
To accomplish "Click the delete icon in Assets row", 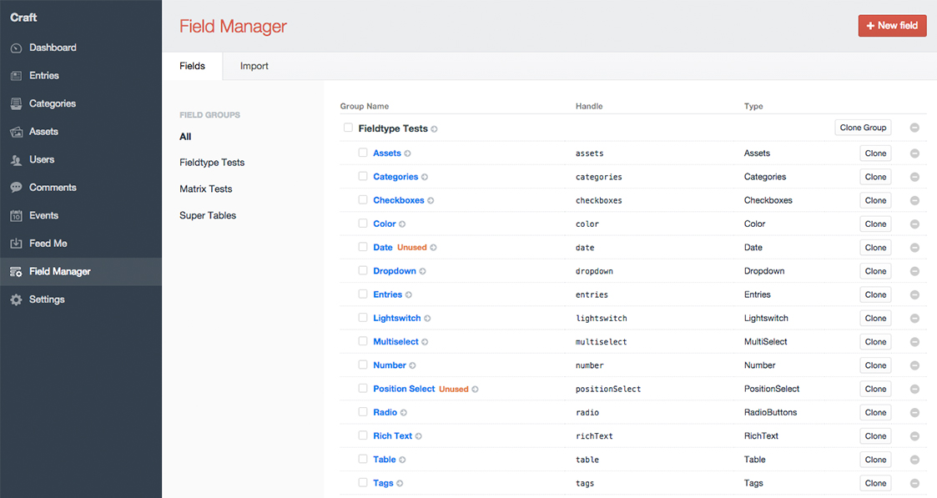I will coord(914,153).
